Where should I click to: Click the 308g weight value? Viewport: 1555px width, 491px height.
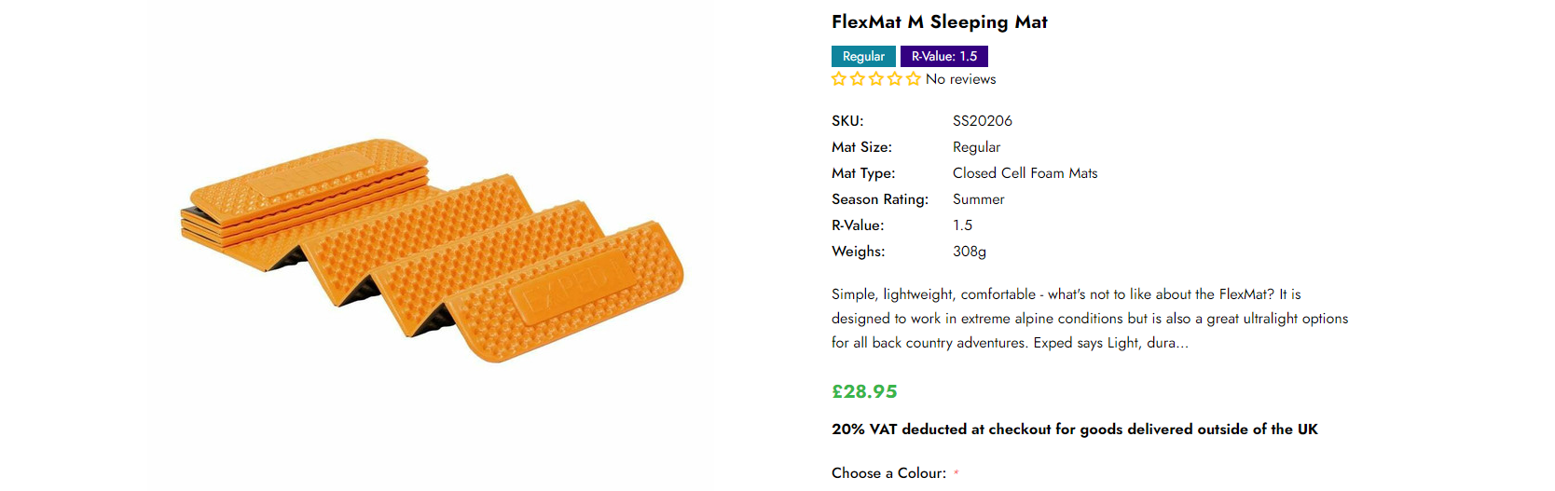969,252
